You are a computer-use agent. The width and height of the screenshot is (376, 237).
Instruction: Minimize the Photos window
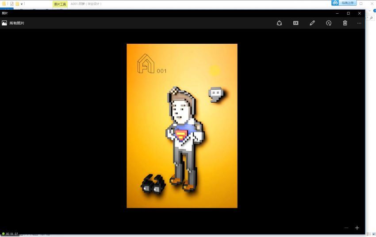337,13
